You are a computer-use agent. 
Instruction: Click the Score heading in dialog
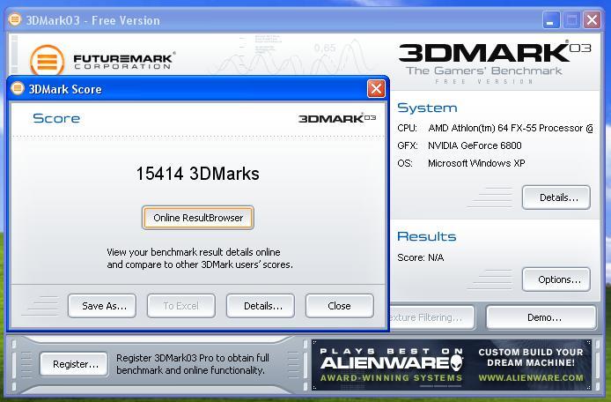[56, 118]
